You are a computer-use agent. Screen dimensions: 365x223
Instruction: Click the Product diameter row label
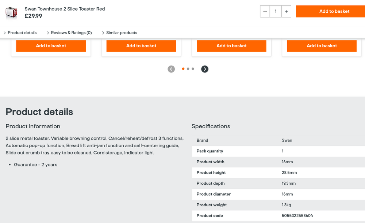coord(214,194)
